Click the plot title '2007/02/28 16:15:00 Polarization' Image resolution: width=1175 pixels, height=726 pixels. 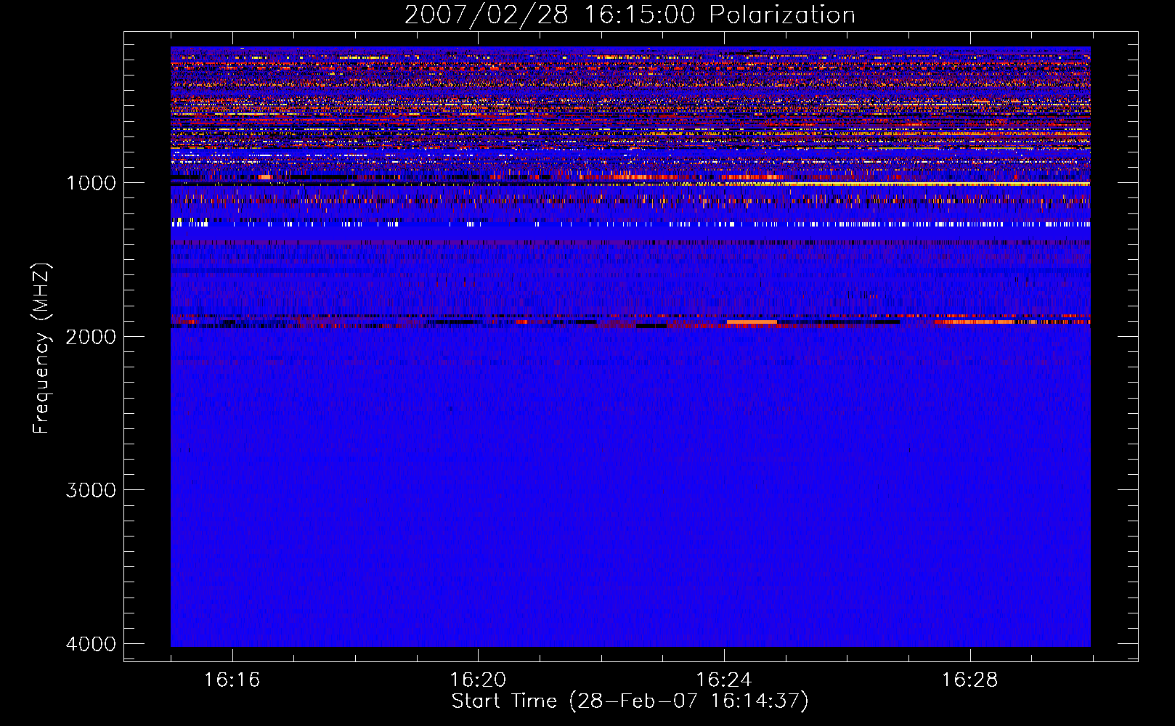(x=630, y=15)
